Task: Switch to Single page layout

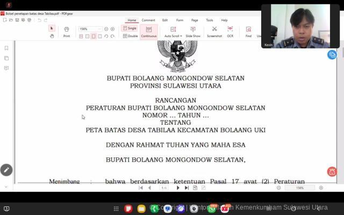Action: pyautogui.click(x=130, y=28)
